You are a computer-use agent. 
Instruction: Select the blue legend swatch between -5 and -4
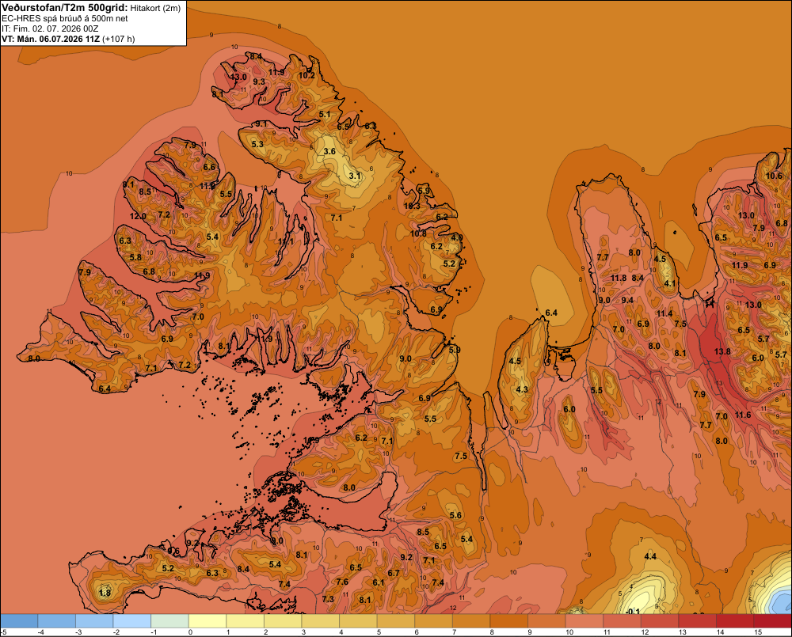pos(19,620)
